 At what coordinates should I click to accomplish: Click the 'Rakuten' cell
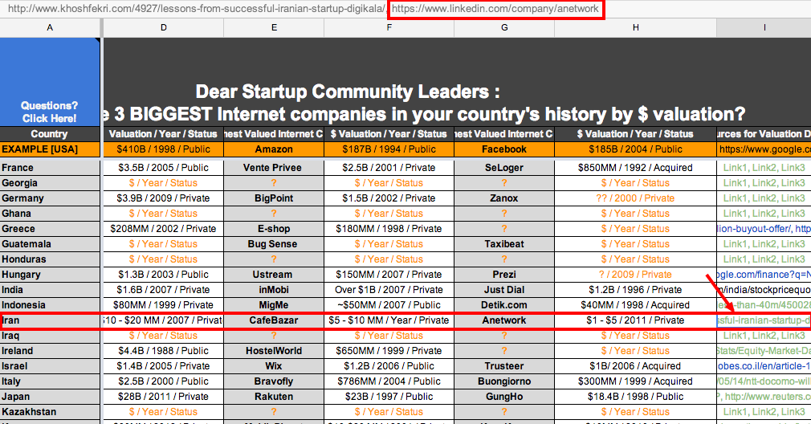274,397
